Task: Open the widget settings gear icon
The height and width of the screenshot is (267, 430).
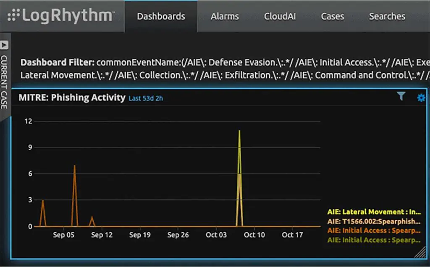Action: click(x=421, y=98)
